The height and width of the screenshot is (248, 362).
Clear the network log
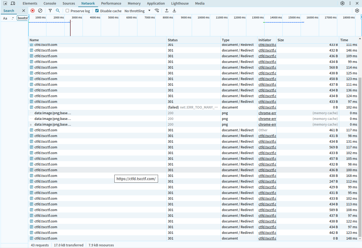pos(40,11)
